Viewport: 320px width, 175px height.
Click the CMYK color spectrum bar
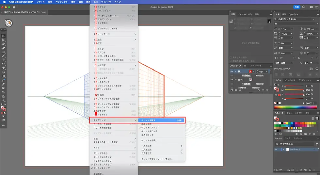(296, 107)
